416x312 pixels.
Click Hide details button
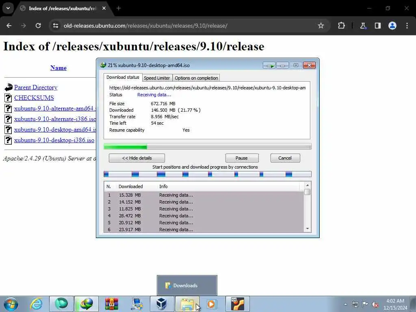(x=137, y=158)
